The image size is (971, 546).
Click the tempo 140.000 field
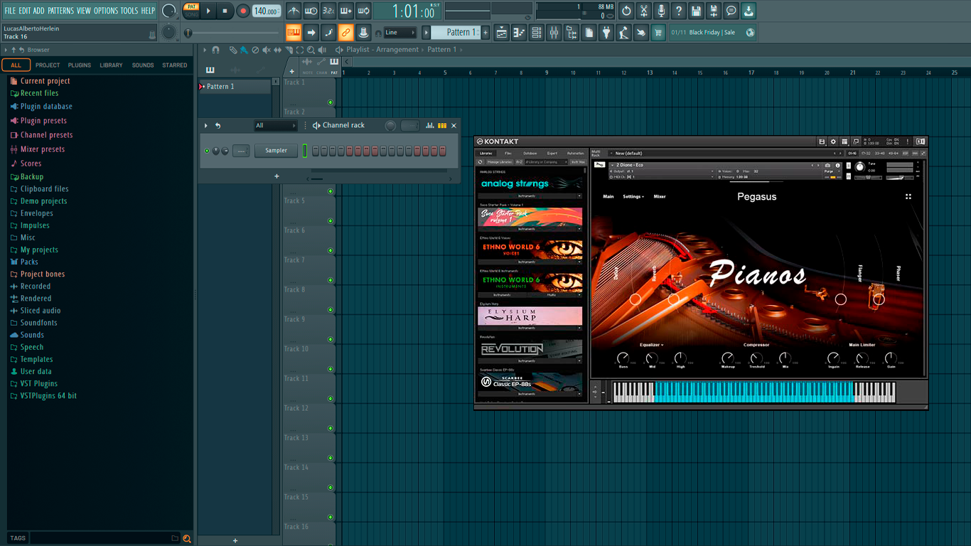[x=267, y=11]
